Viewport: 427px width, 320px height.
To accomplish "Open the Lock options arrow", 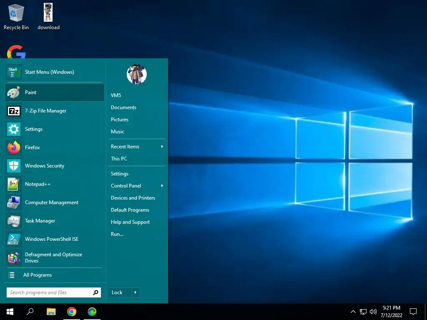I will [x=136, y=293].
